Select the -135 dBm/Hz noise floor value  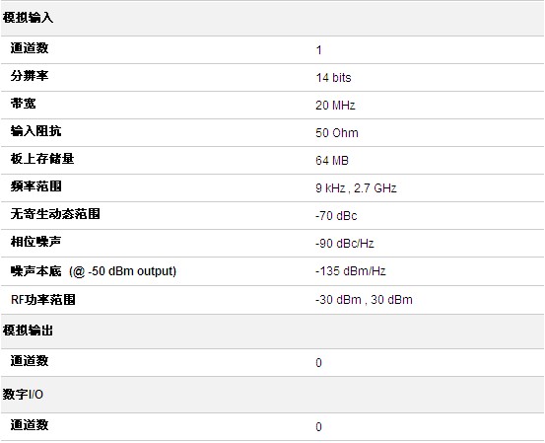351,271
